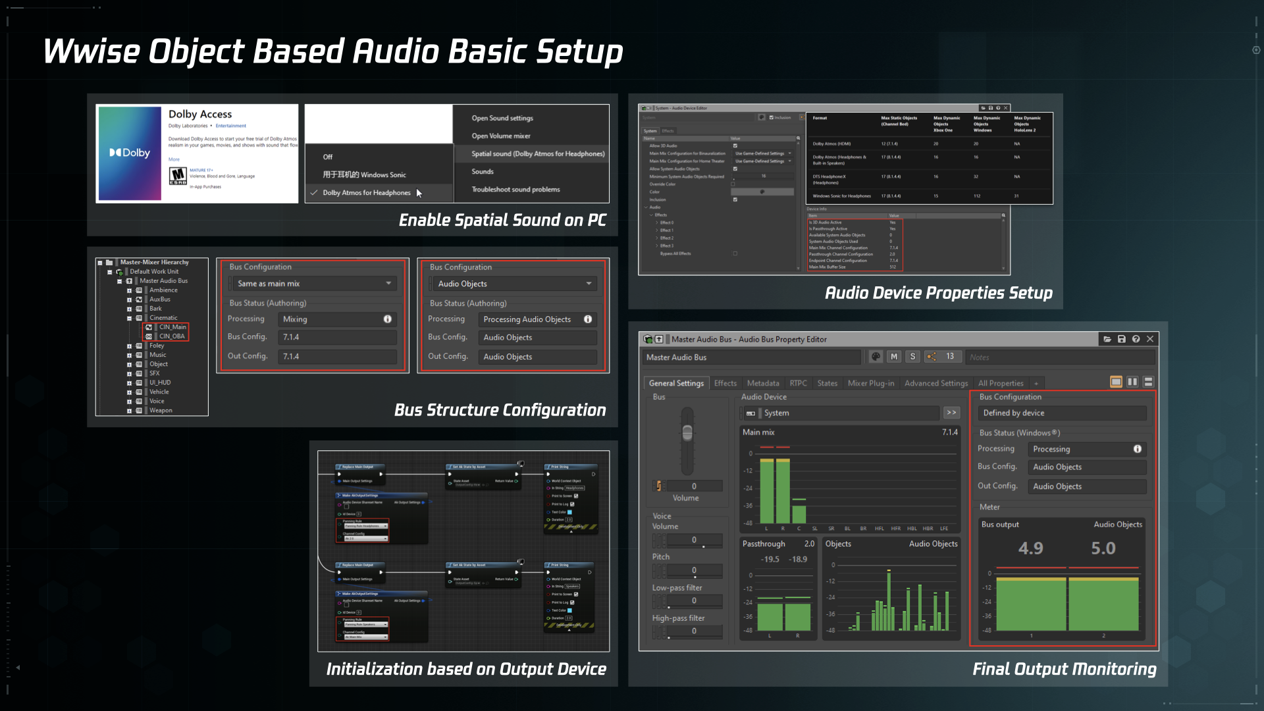Click the RTPC tab in Audio Bus Property Editor
This screenshot has height=711, width=1264.
point(800,383)
